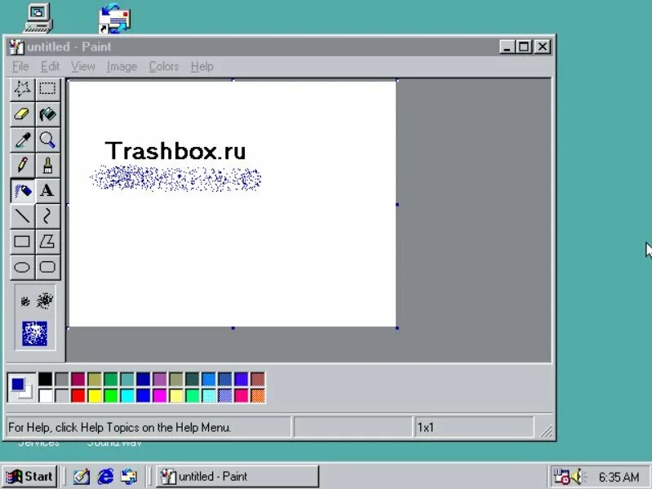Select the Pick Color eyedropper tool
Screen dimensions: 652x489
click(x=23, y=140)
